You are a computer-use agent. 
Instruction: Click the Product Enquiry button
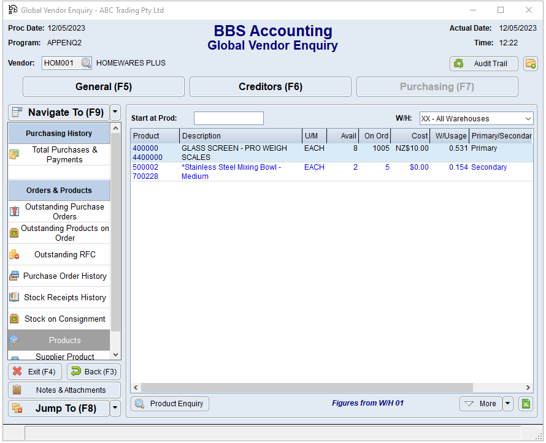point(170,404)
